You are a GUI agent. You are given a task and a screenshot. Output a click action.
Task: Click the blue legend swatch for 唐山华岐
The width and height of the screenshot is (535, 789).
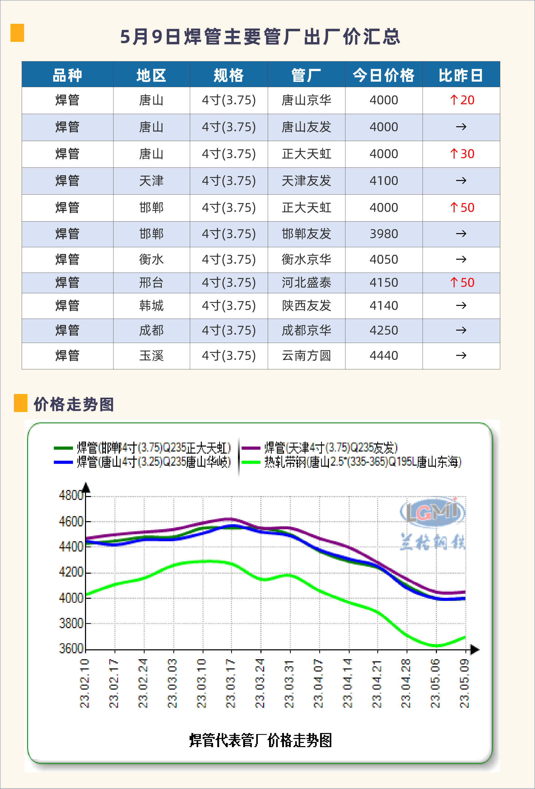[x=63, y=462]
